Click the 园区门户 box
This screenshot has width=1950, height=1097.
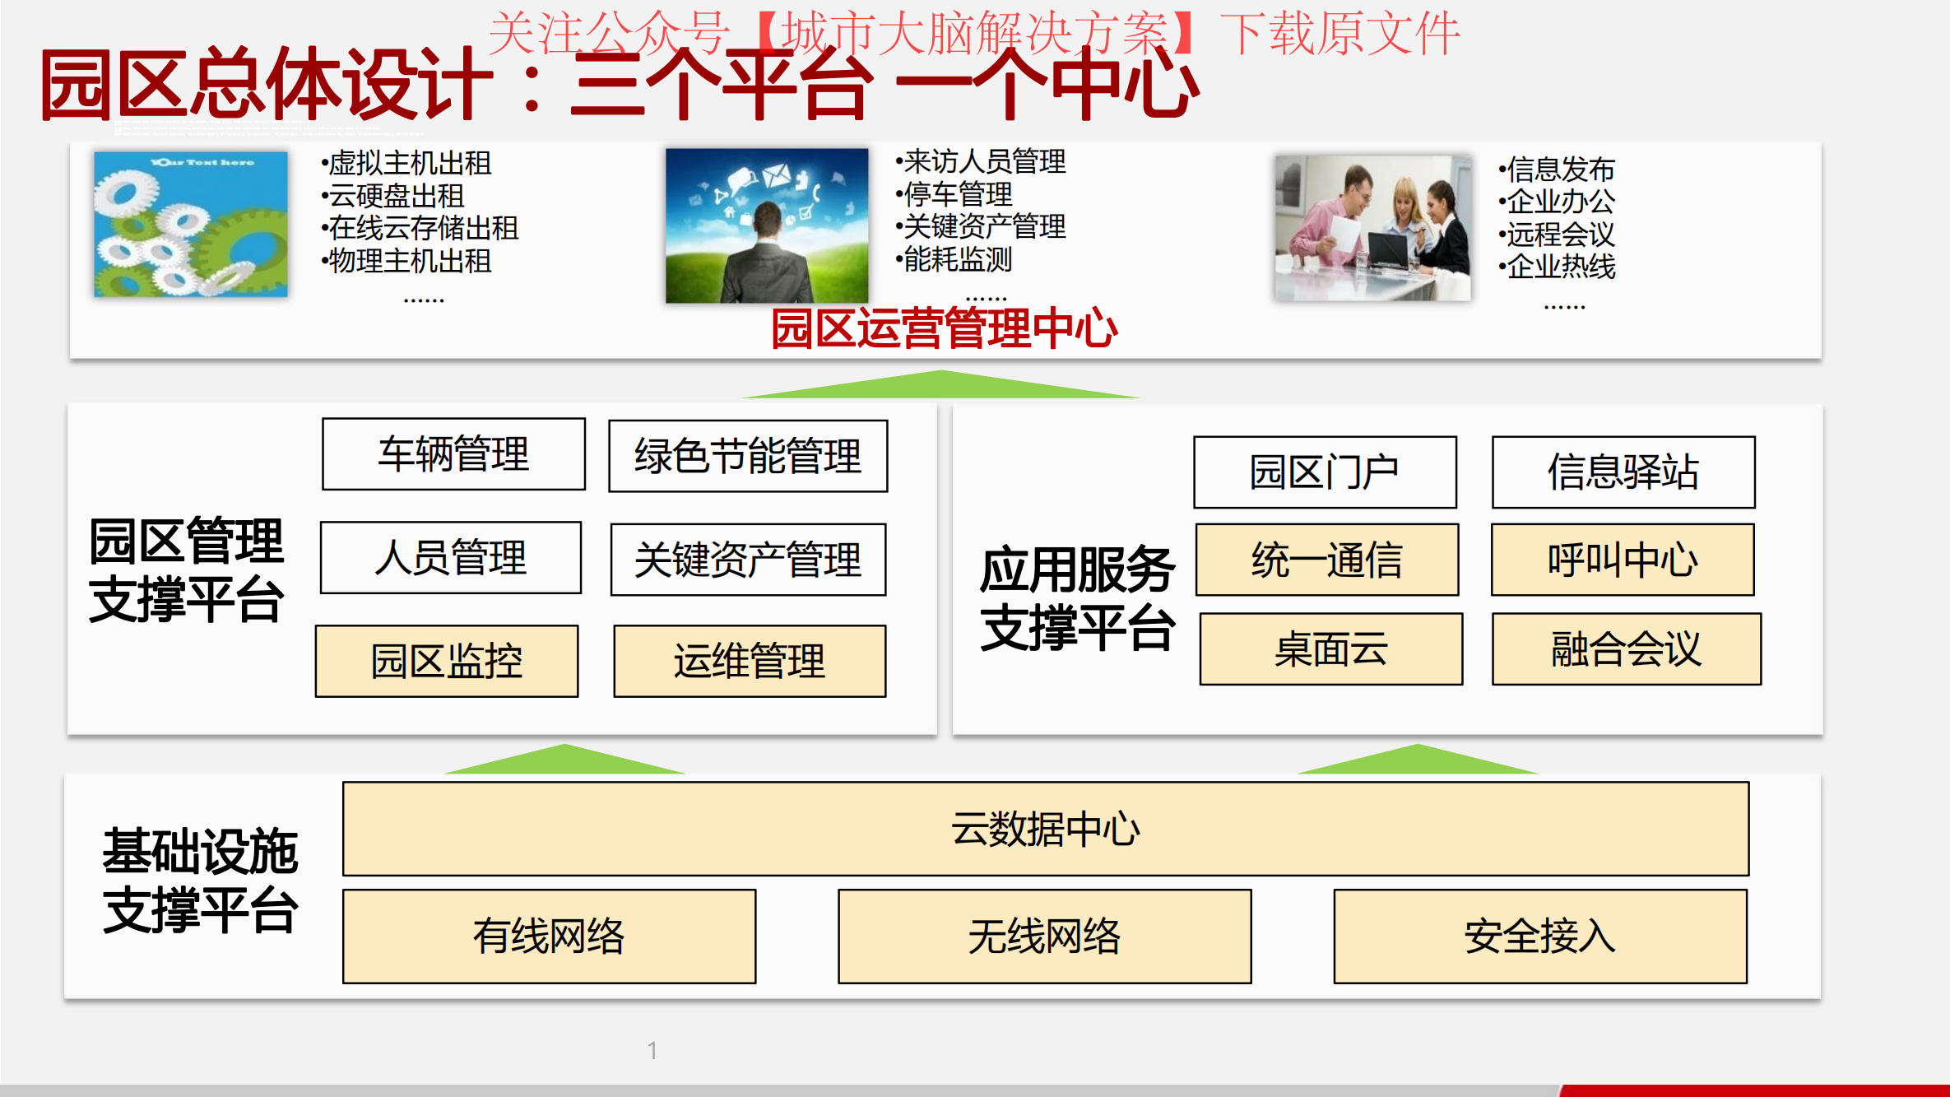point(1325,472)
